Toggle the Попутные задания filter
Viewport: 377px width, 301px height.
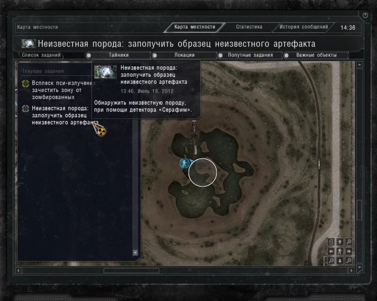pos(250,55)
